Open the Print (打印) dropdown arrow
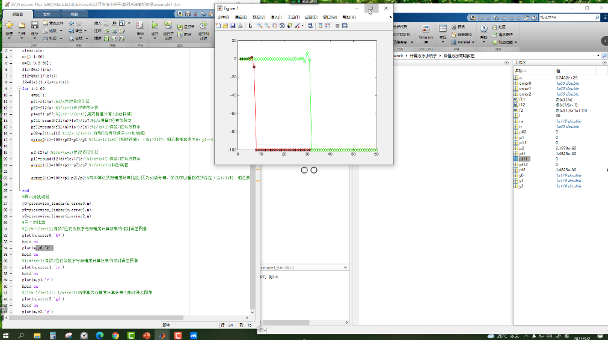Screen dimensions: 608x340 [x=61, y=38]
